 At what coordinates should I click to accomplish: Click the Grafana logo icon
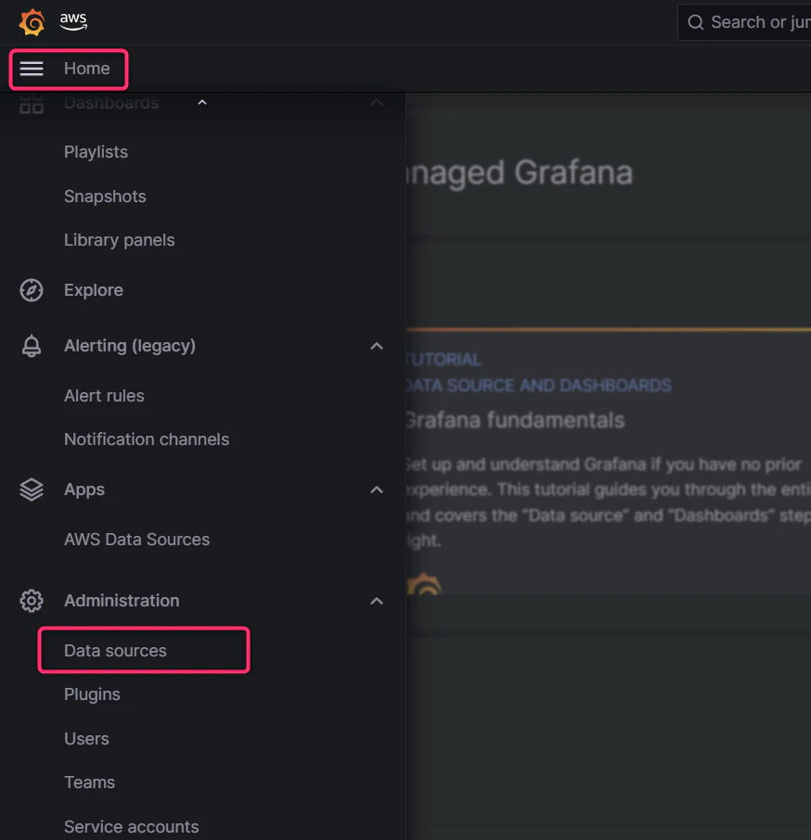(x=32, y=22)
